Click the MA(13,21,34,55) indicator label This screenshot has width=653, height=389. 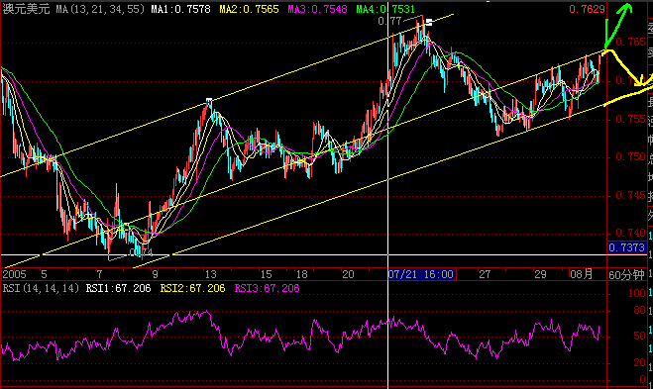click(x=100, y=9)
